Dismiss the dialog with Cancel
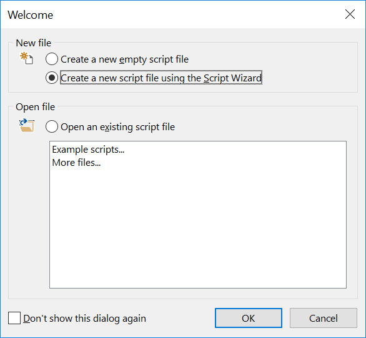Image resolution: width=366 pixels, height=338 pixels. coord(324,318)
